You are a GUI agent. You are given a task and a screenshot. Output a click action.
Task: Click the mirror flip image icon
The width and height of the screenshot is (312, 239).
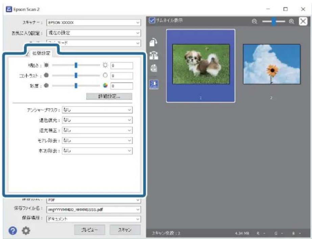(154, 56)
